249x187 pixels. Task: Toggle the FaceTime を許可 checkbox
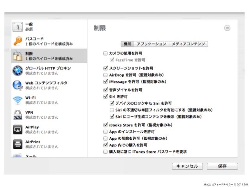click(112, 60)
